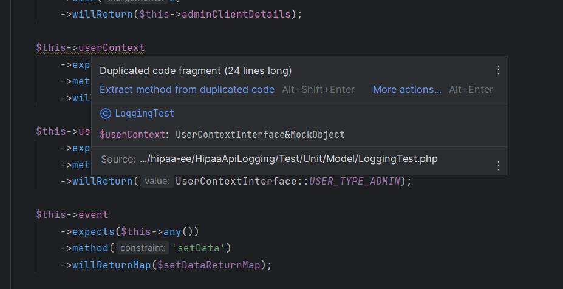Click the $userContext property in popup
563x289 pixels.
[132, 135]
